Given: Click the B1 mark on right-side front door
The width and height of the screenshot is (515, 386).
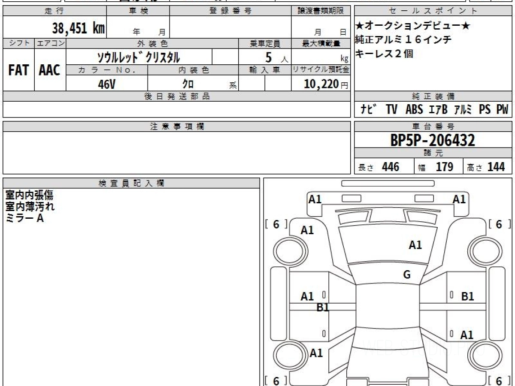Looking at the screenshot, I should pyautogui.click(x=467, y=296).
